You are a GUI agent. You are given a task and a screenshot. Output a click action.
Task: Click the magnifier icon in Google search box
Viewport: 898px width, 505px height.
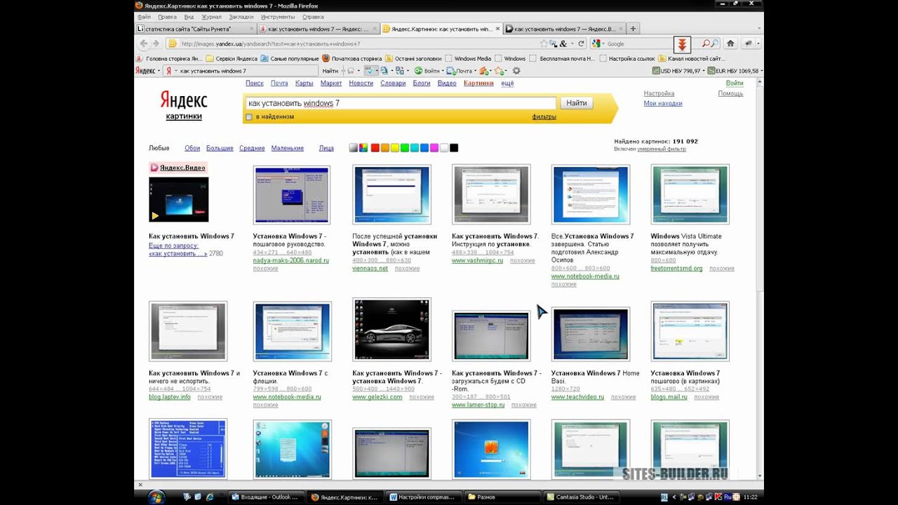[715, 43]
